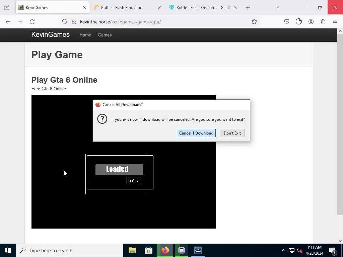Reload the current page
Viewport: 343px width, 257px height.
tap(32, 22)
